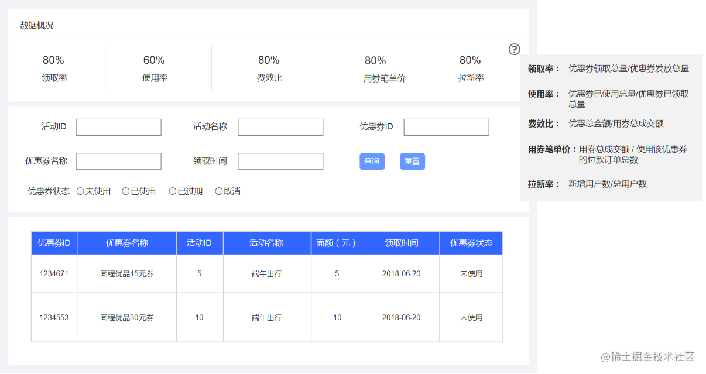Click the 领取率 80% statistic

click(x=54, y=68)
